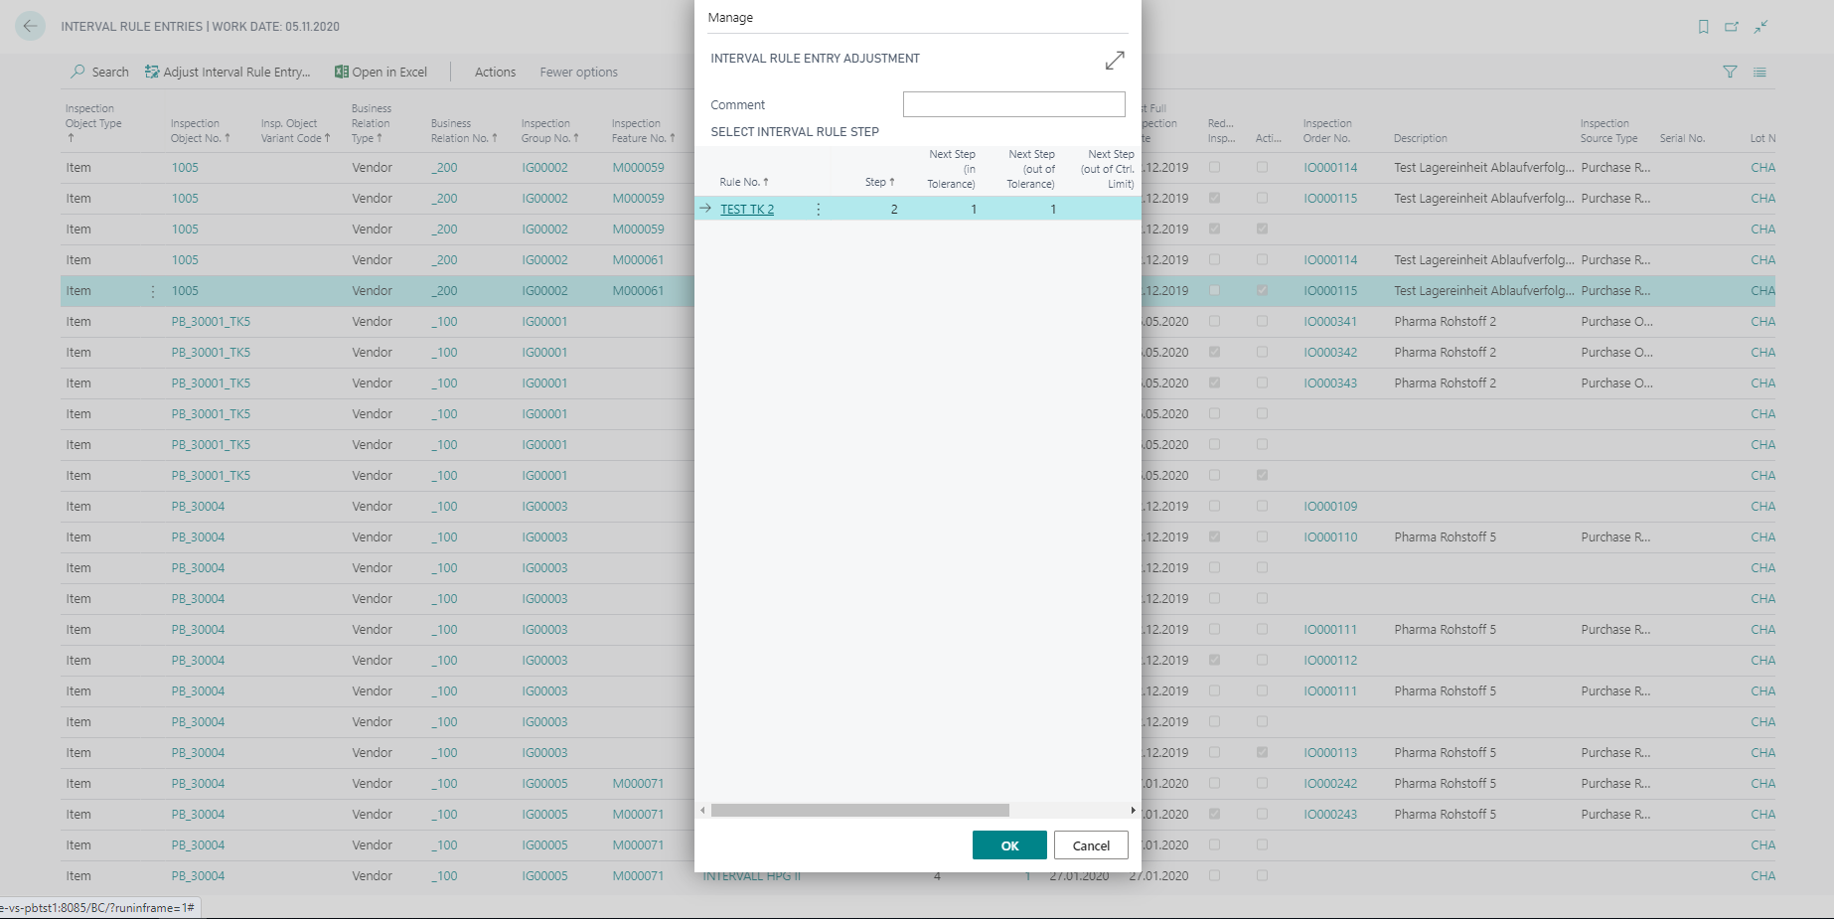Click the TEST TK 2 rule link
This screenshot has height=919, width=1834.
coord(747,209)
